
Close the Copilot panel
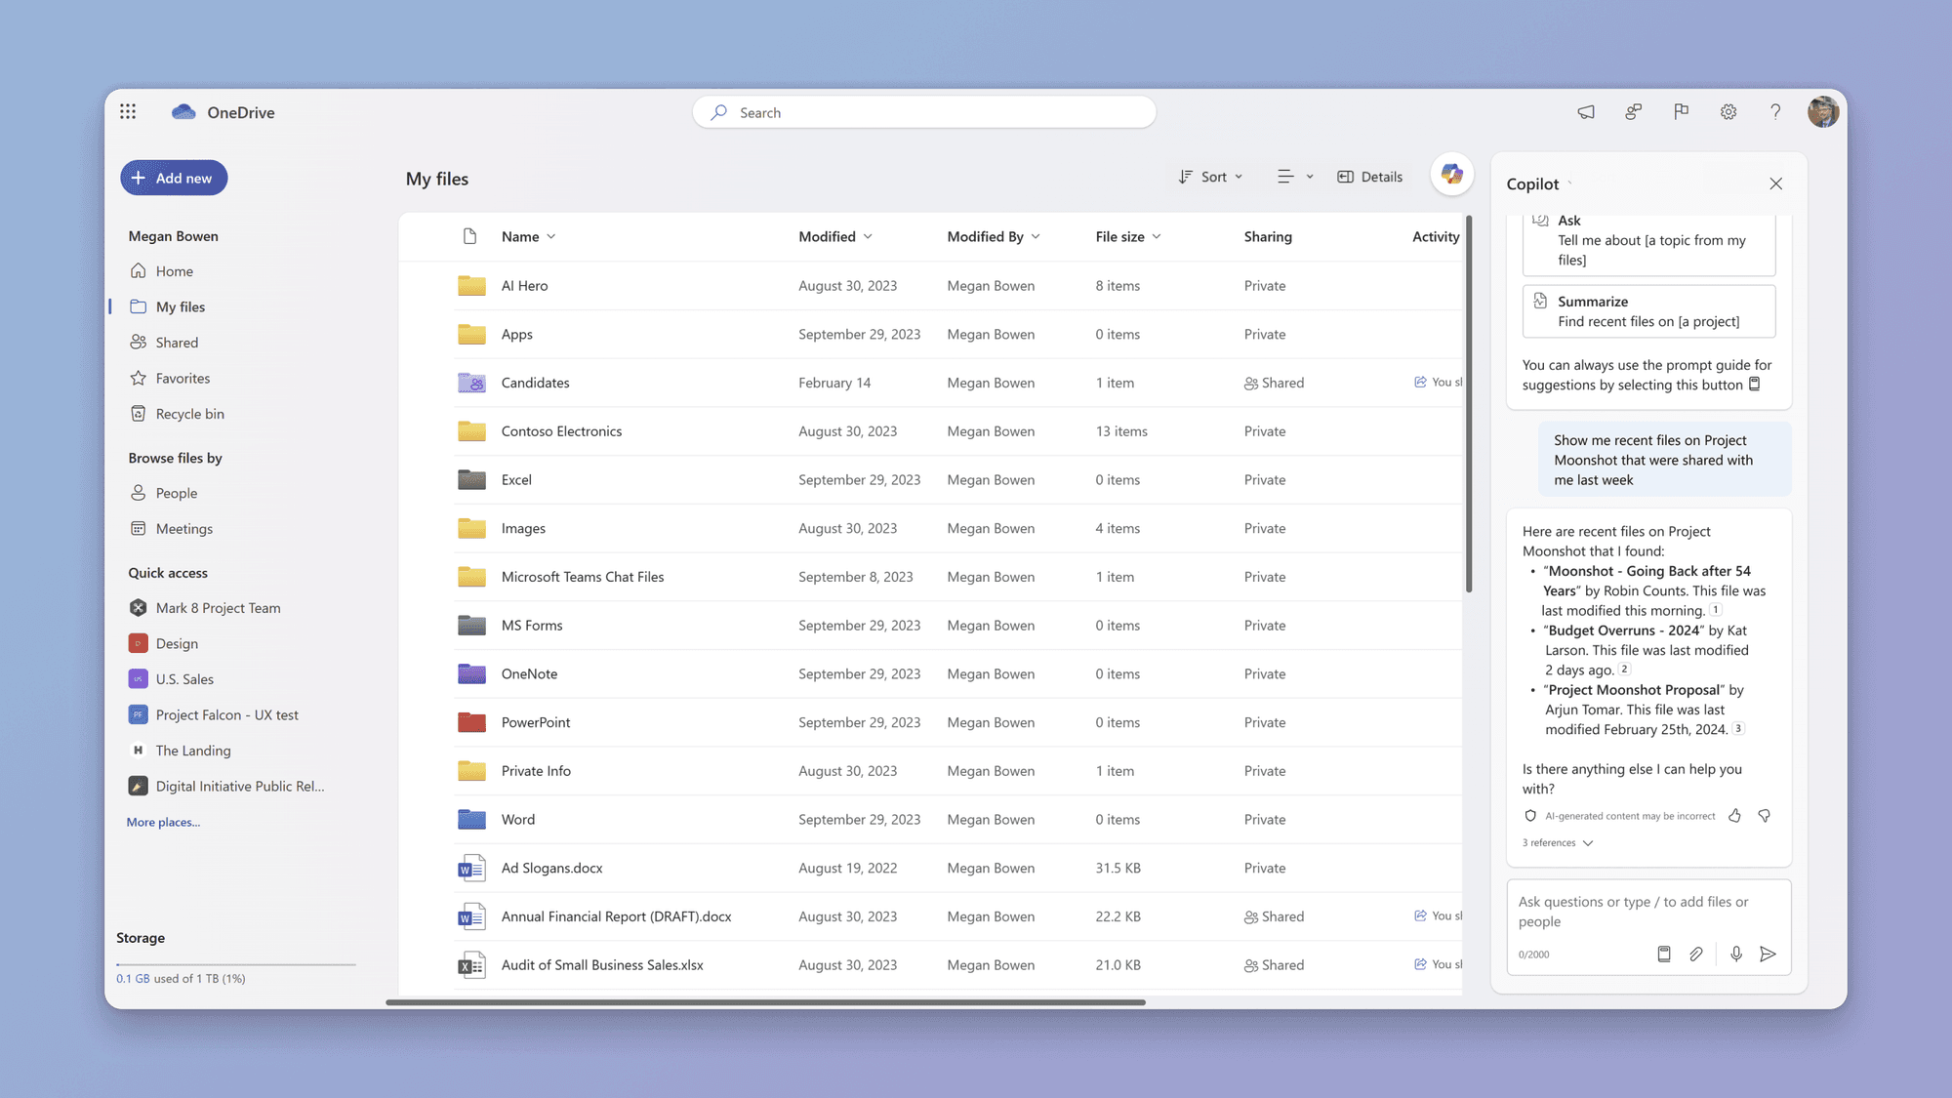pos(1775,183)
